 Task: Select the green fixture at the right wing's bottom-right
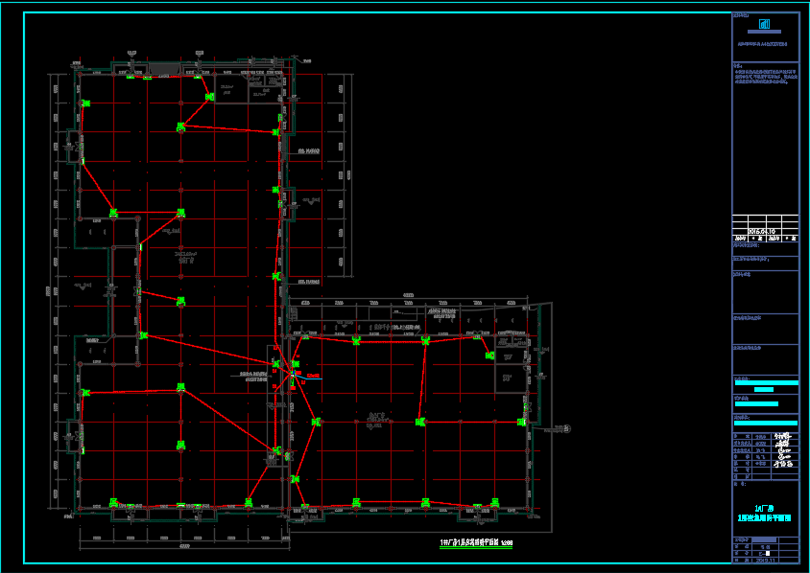(494, 501)
